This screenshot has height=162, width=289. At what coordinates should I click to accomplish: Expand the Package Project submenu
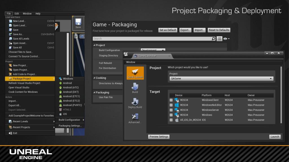(x=30, y=79)
